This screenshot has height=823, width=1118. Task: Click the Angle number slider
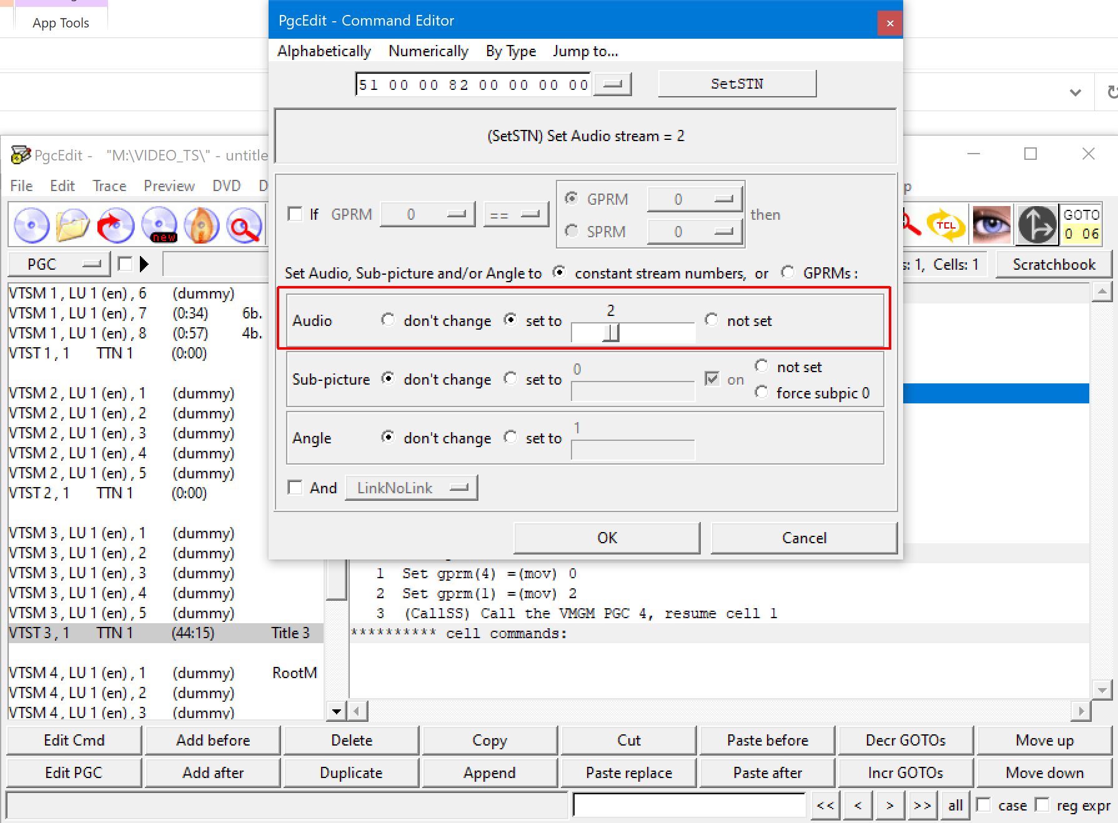[x=633, y=450]
